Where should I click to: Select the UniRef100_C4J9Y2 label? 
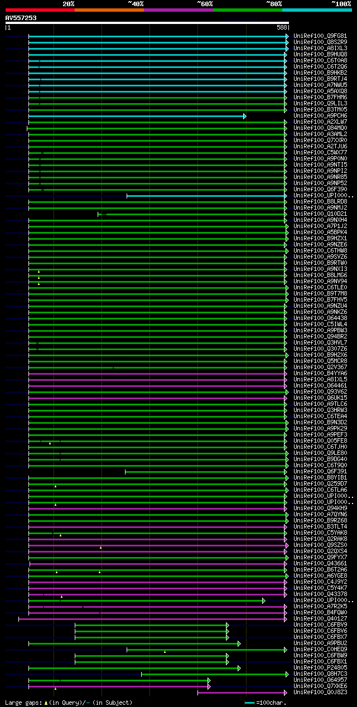point(320,582)
